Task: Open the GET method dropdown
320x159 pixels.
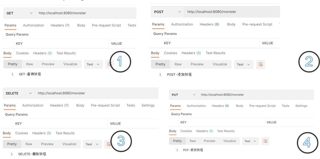Action: pyautogui.click(x=19, y=13)
